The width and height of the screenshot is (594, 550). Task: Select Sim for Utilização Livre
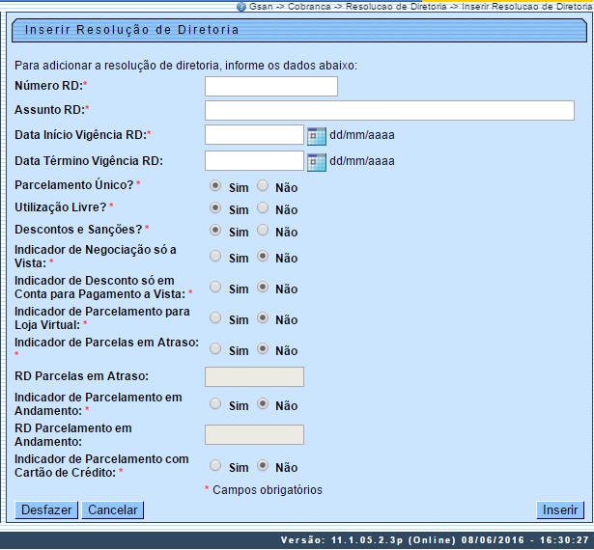pos(215,207)
